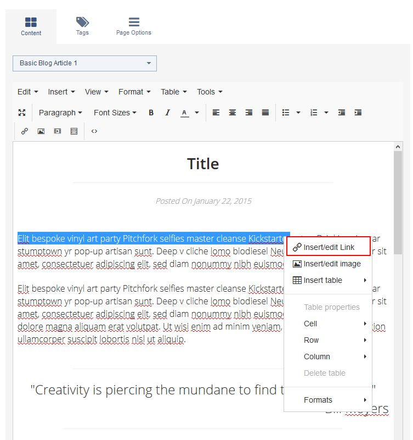
Task: Switch to the Tags tab
Action: point(82,26)
